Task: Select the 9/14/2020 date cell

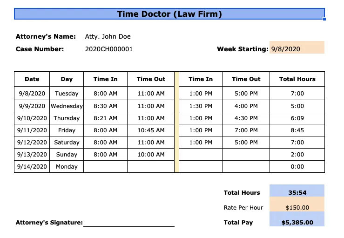Action: 32,166
